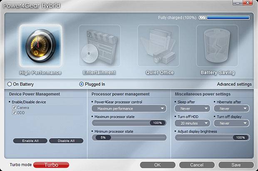Image resolution: width=258 pixels, height=171 pixels.
Task: Click the Miscellaneous power settings heading
Action: (203, 94)
